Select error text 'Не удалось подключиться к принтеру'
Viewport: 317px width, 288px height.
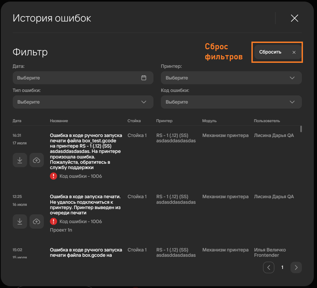(85, 205)
